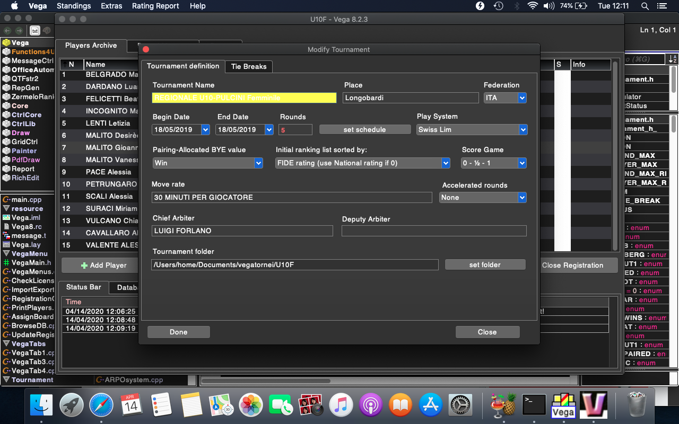Click the Wi-Fi status icon
Screen dimensions: 679x424
pyautogui.click(x=533, y=6)
